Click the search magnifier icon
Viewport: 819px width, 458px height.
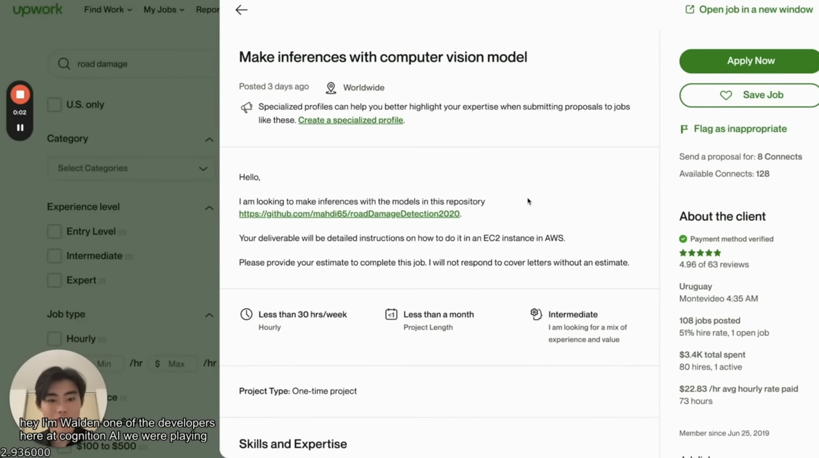click(64, 63)
